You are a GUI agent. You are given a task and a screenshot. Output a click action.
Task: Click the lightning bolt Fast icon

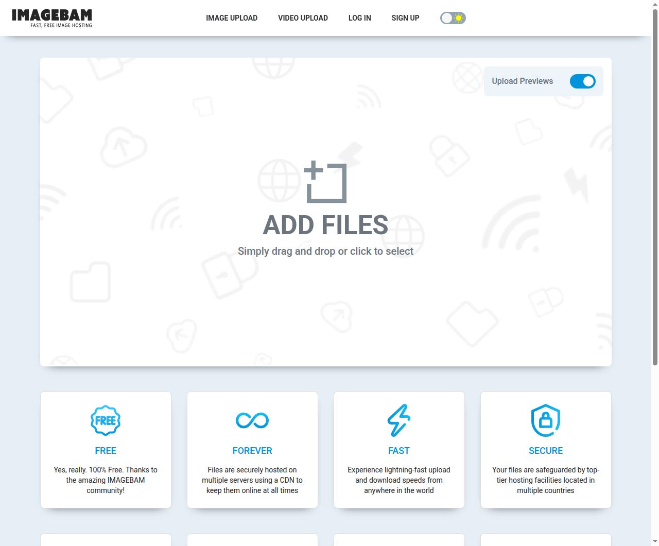pos(399,420)
